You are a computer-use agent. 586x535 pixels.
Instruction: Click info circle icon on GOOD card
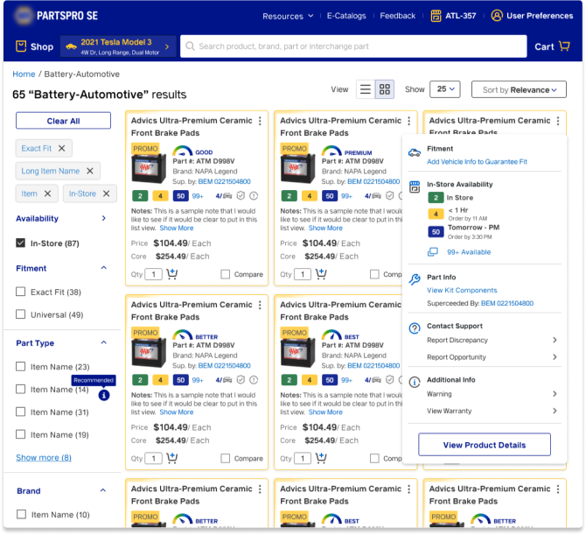pos(254,195)
